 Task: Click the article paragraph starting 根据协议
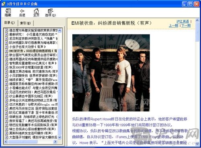[x=130, y=137]
